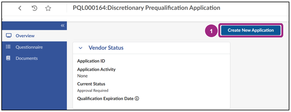The width and height of the screenshot is (291, 112).
Task: Click the Documents book icon
Action: pyautogui.click(x=8, y=58)
